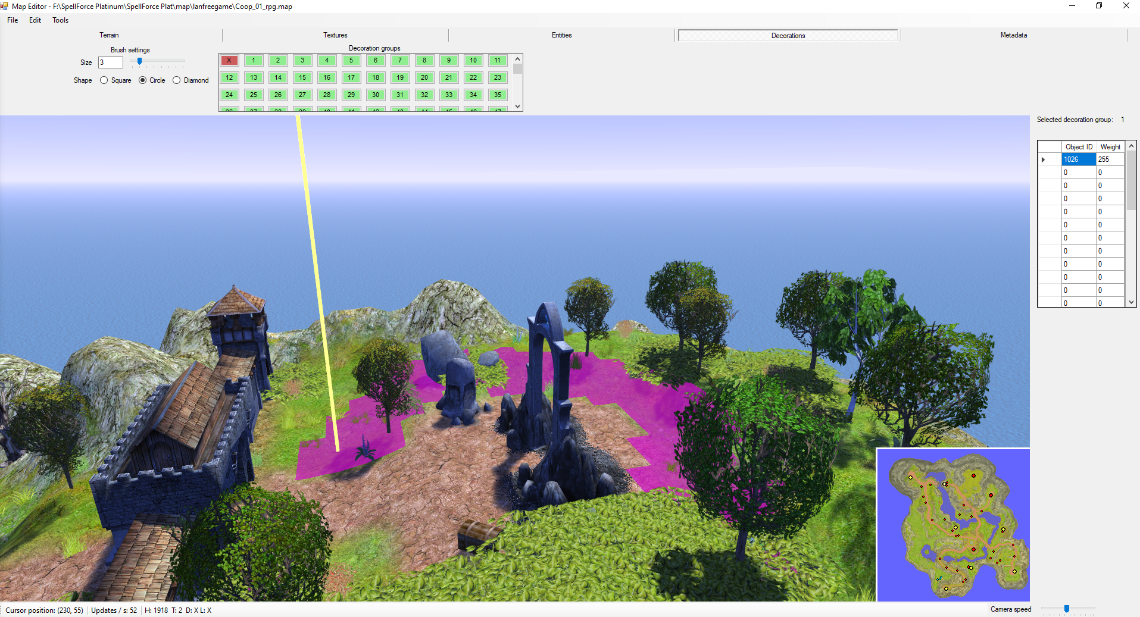The image size is (1140, 617).
Task: Click the red X decoration group button
Action: pyautogui.click(x=229, y=60)
